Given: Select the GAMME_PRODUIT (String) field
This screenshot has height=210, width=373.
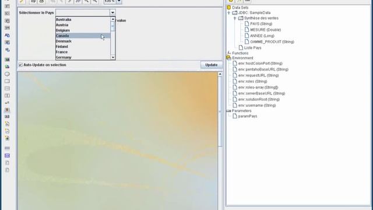Looking at the screenshot, I should (x=272, y=41).
